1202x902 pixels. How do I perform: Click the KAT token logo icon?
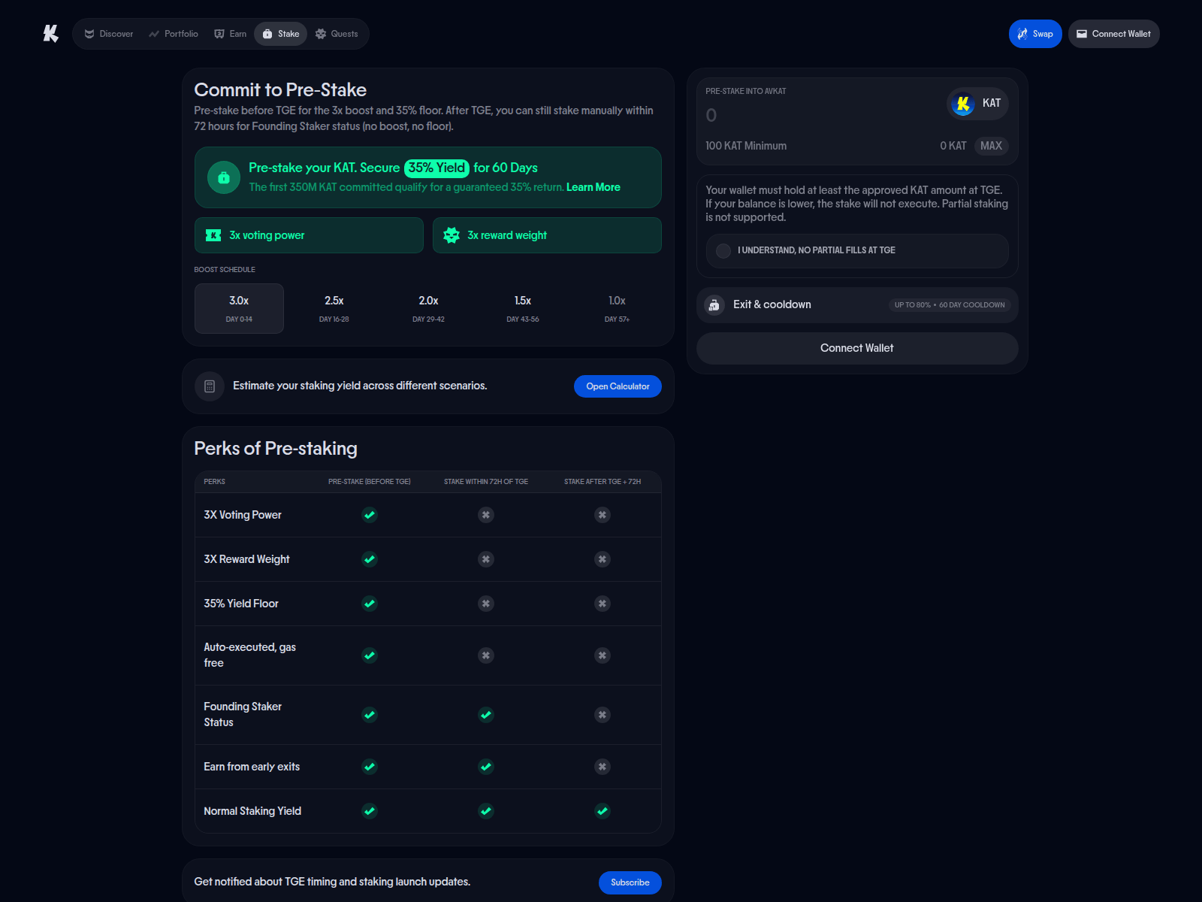[963, 104]
